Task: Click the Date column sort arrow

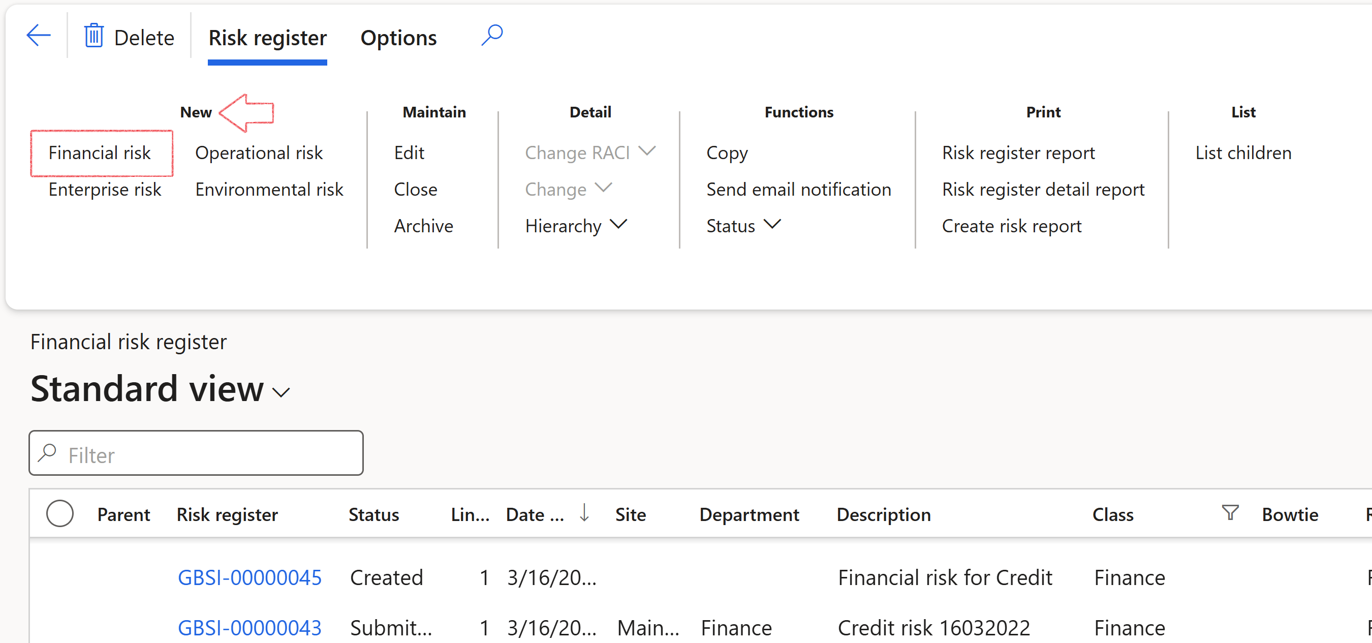Action: pyautogui.click(x=584, y=512)
